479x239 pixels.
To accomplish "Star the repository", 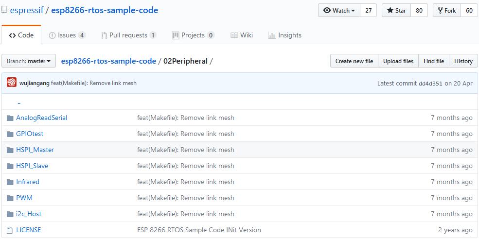I will (x=396, y=10).
